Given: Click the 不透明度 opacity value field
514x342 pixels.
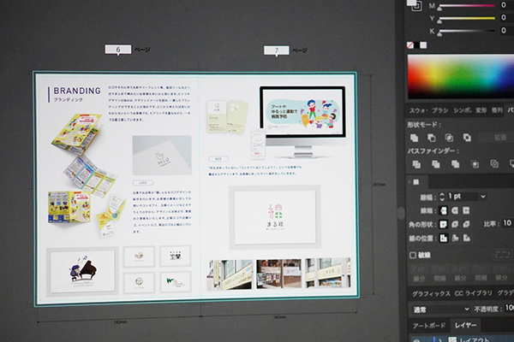Looking at the screenshot, I should click(509, 308).
